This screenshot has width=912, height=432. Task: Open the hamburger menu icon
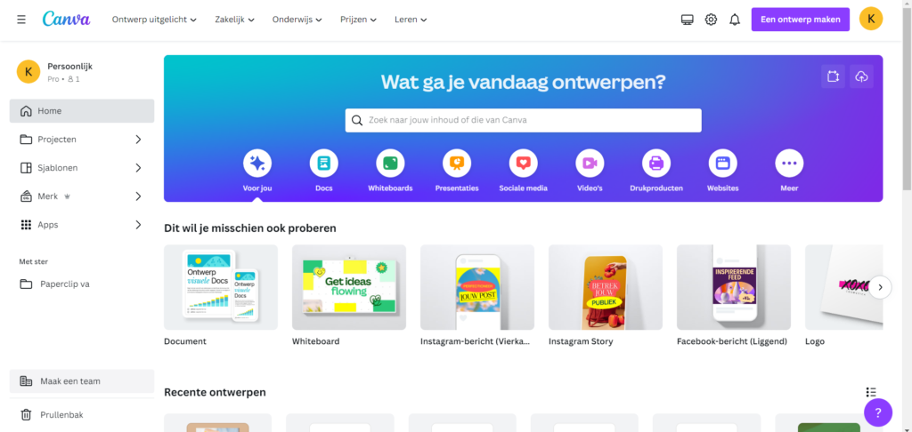coord(21,20)
